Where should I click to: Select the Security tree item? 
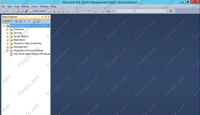tap(18, 33)
